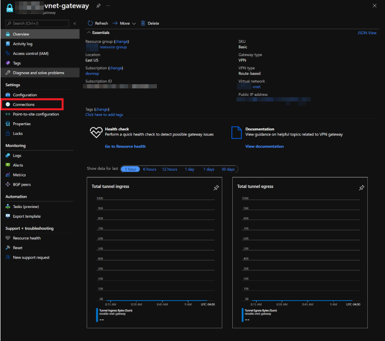Click the Refresh icon in toolbar
This screenshot has width=385, height=341.
(90, 23)
